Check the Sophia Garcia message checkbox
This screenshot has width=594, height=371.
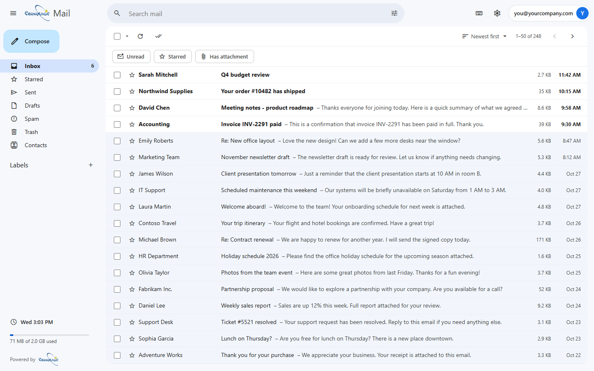click(117, 339)
